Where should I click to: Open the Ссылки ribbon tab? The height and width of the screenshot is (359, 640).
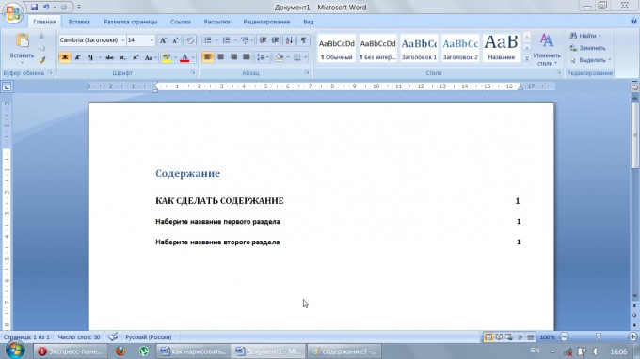pyautogui.click(x=181, y=22)
